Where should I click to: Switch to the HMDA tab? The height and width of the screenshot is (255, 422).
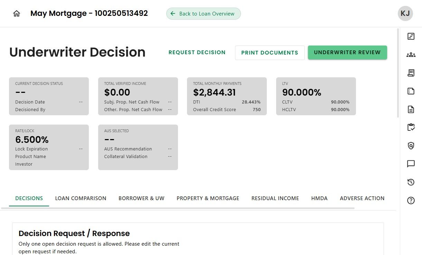pos(319,198)
